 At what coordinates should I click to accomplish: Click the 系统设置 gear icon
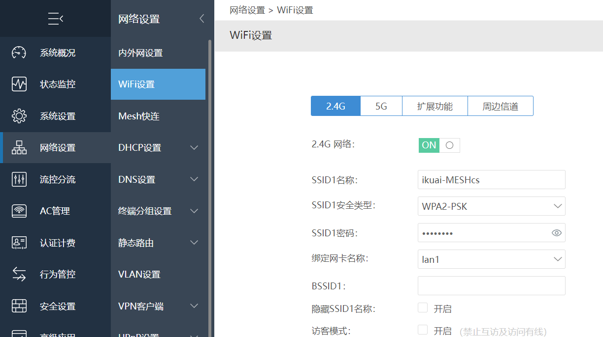19,116
